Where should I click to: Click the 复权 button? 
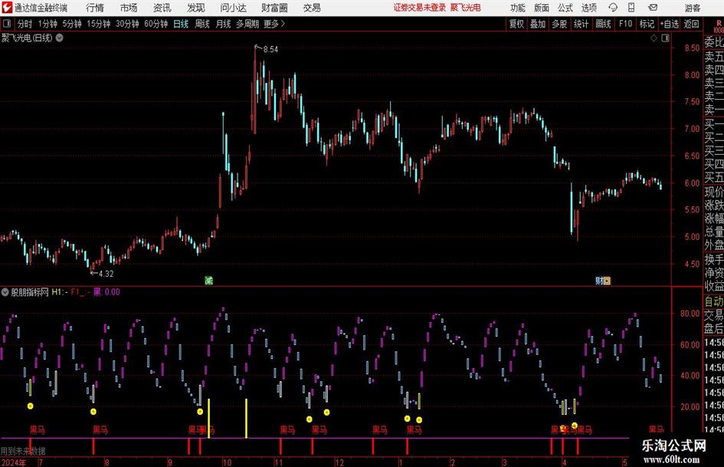click(x=516, y=24)
